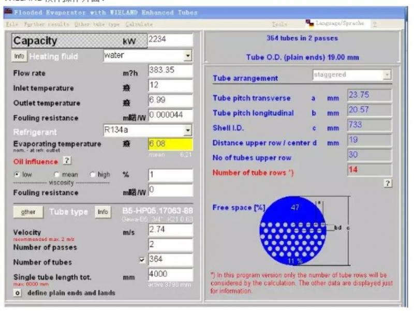Click the Number of tube rows 14 field

[369, 170]
